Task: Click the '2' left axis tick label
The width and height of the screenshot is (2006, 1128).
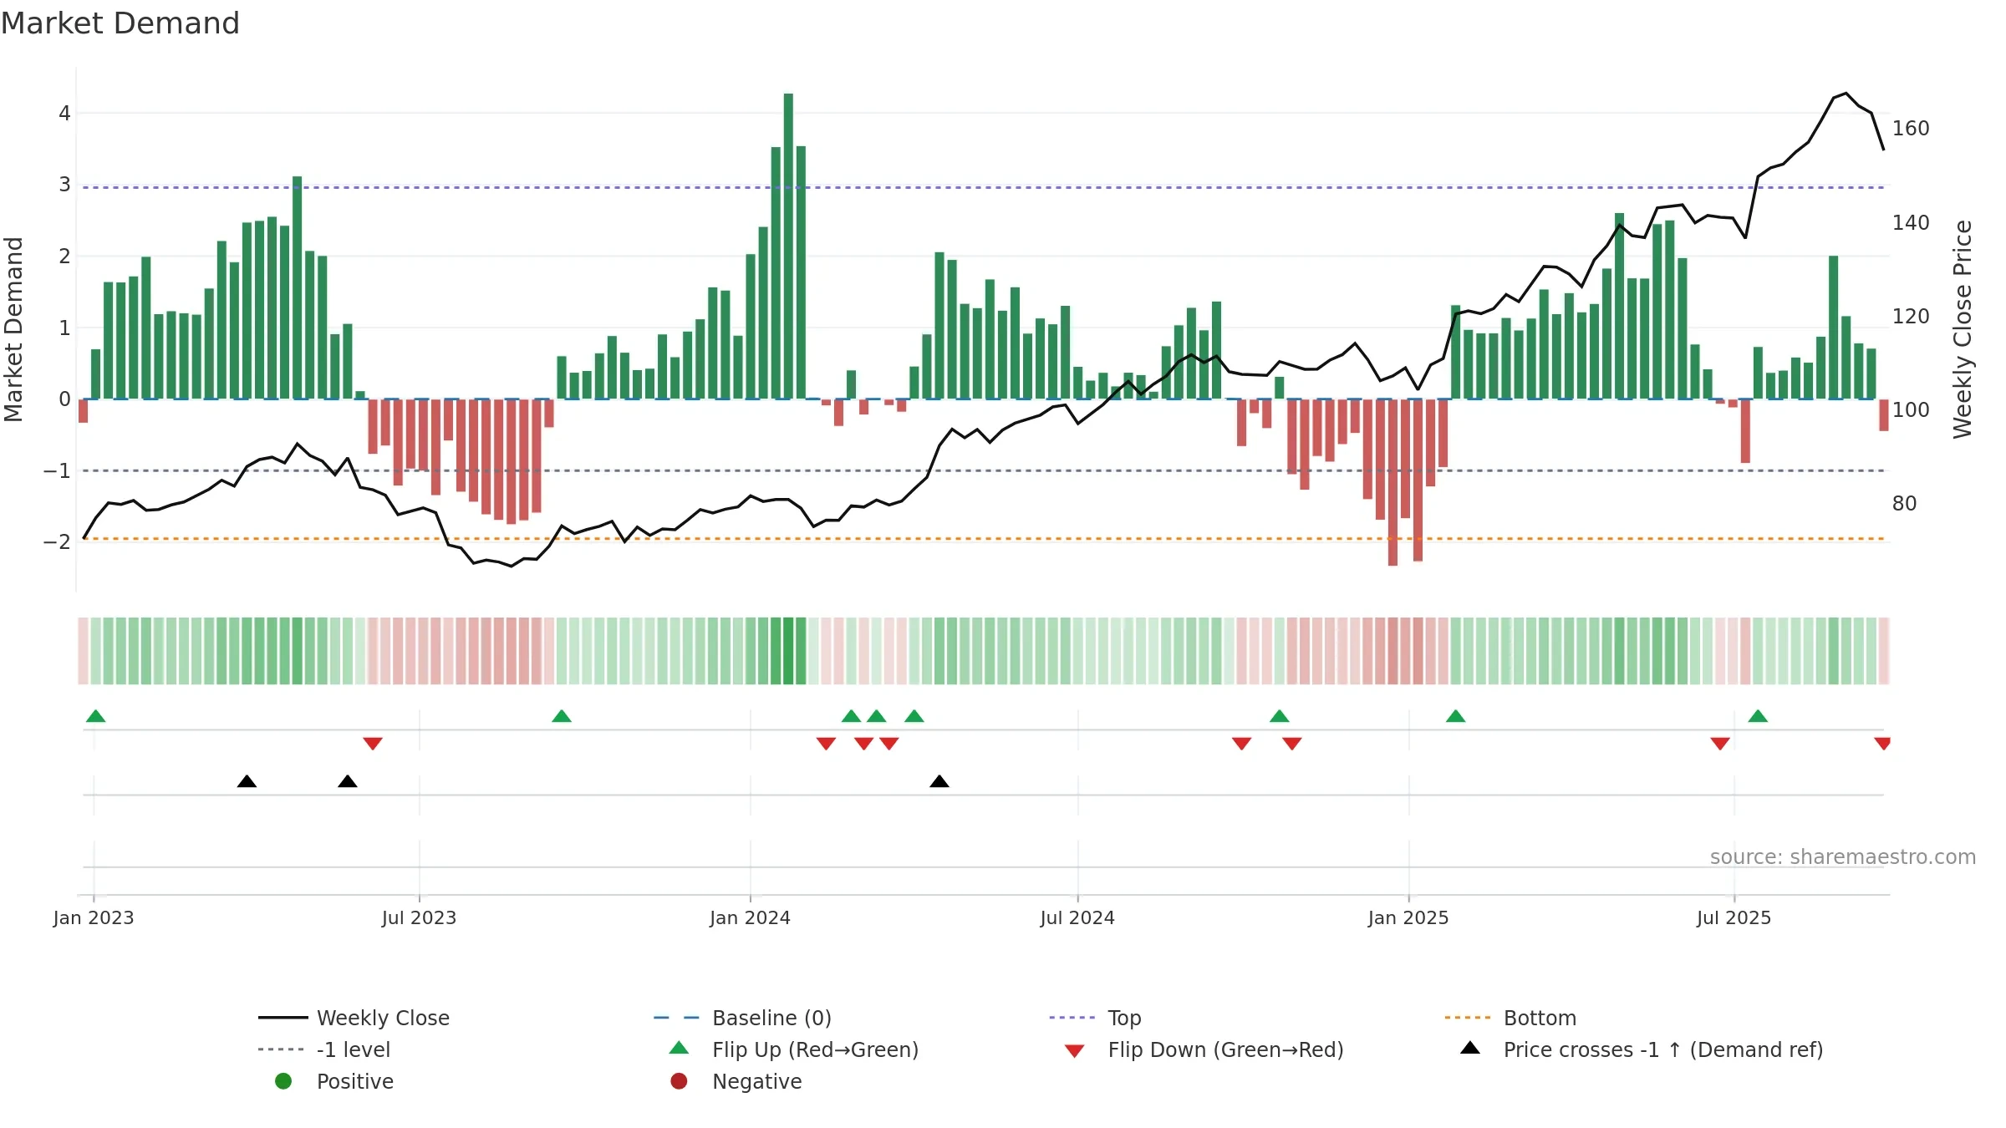Action: click(64, 256)
